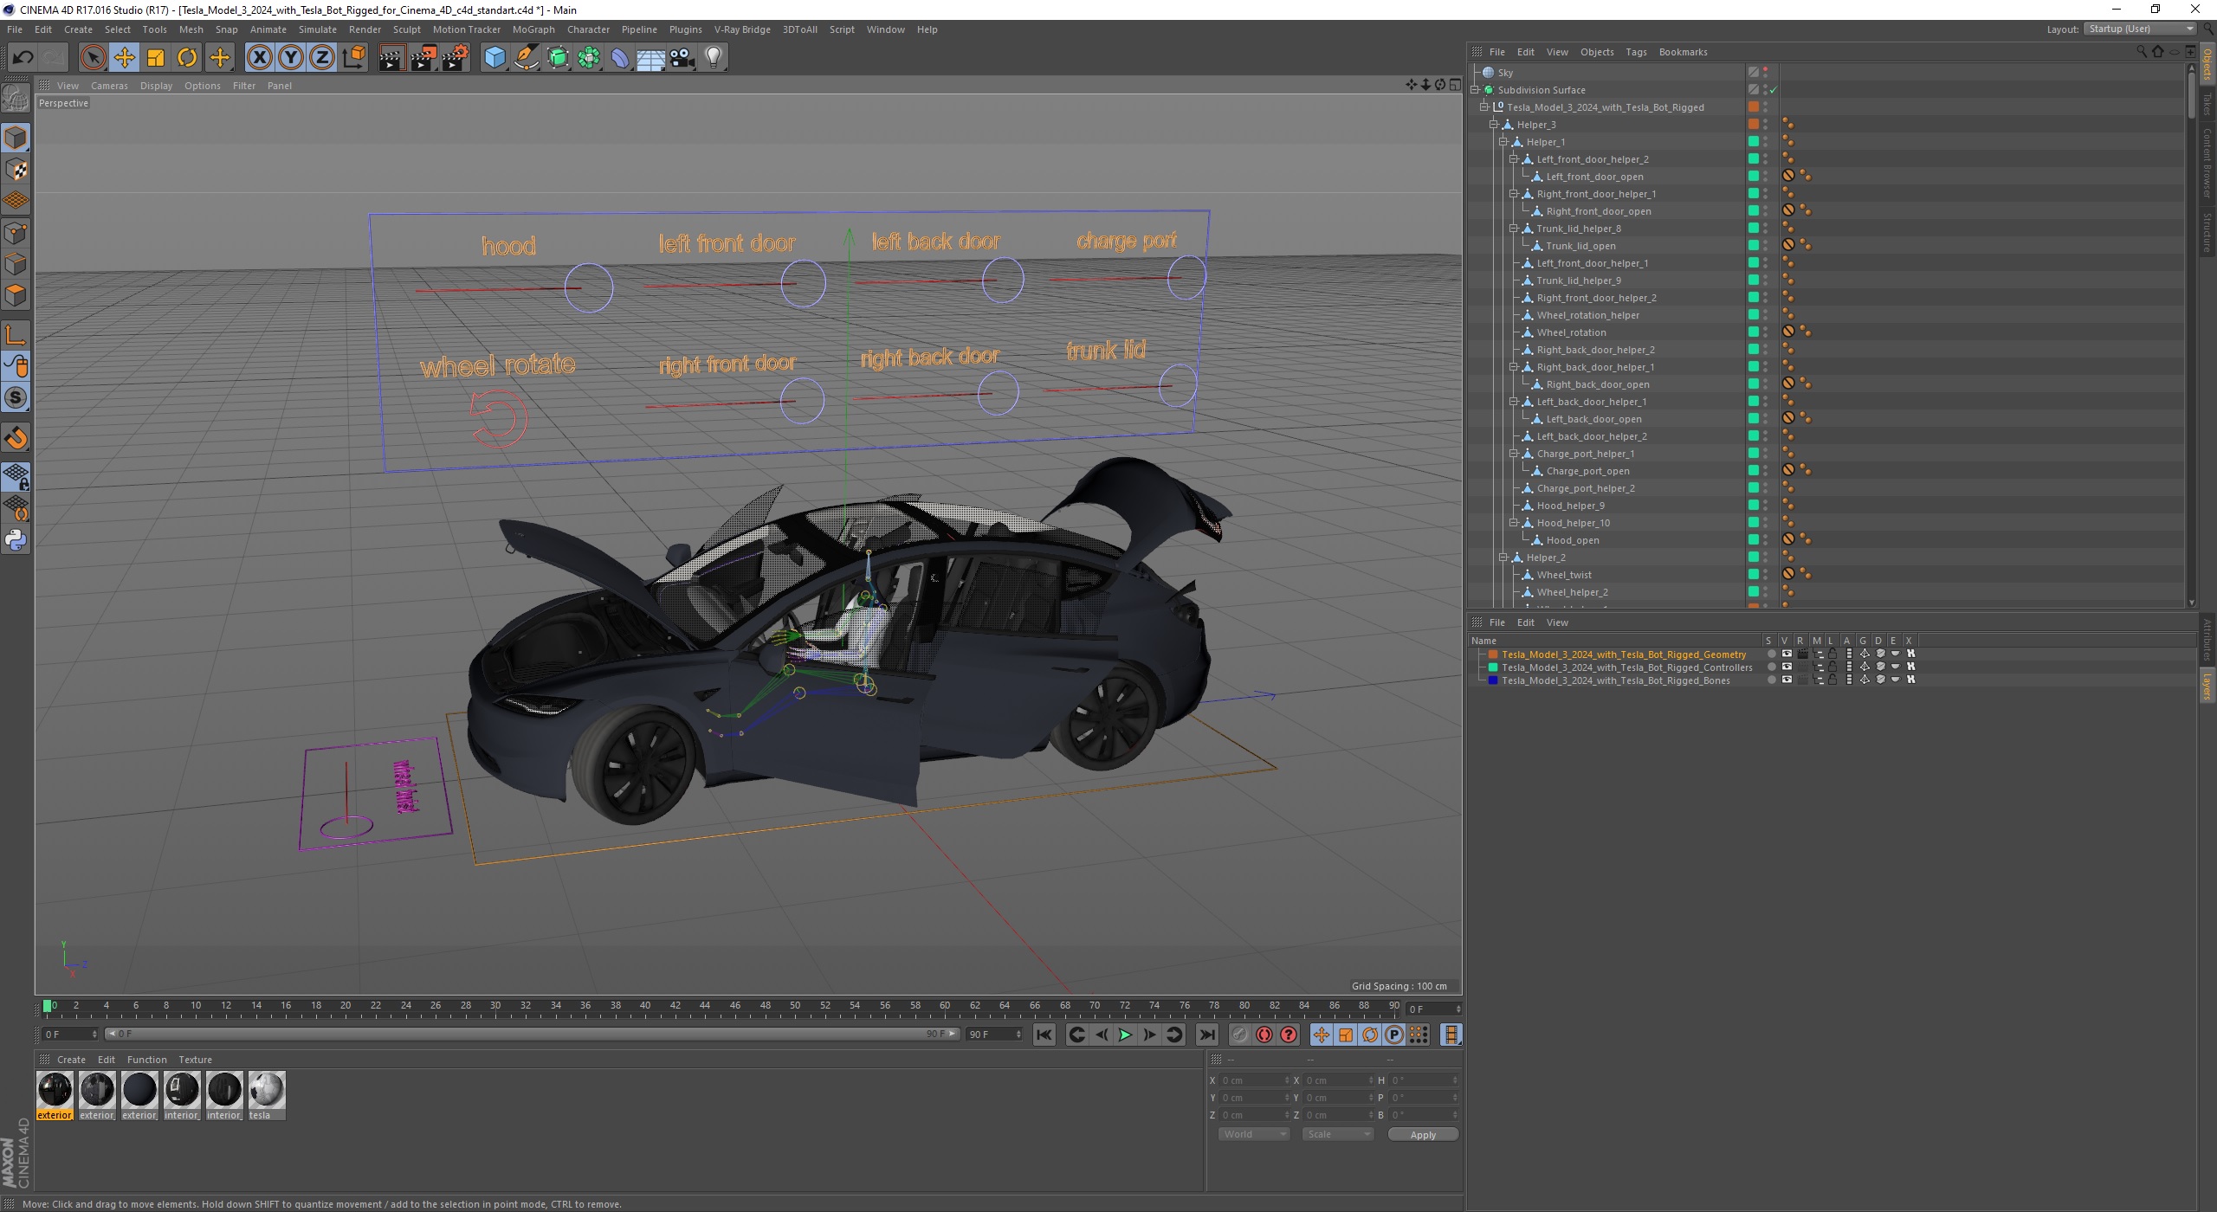
Task: Open the Scale mode dropdown
Action: coord(1338,1134)
